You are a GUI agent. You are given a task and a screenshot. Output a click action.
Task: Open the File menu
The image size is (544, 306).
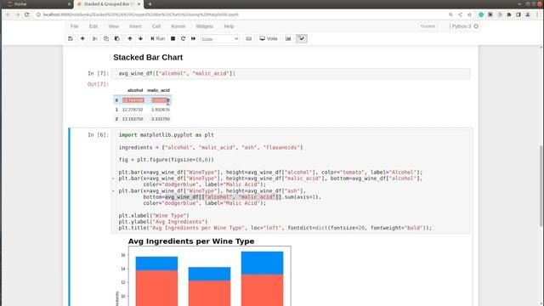75,26
